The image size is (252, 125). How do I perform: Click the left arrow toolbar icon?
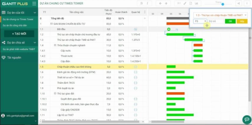click(x=160, y=3)
